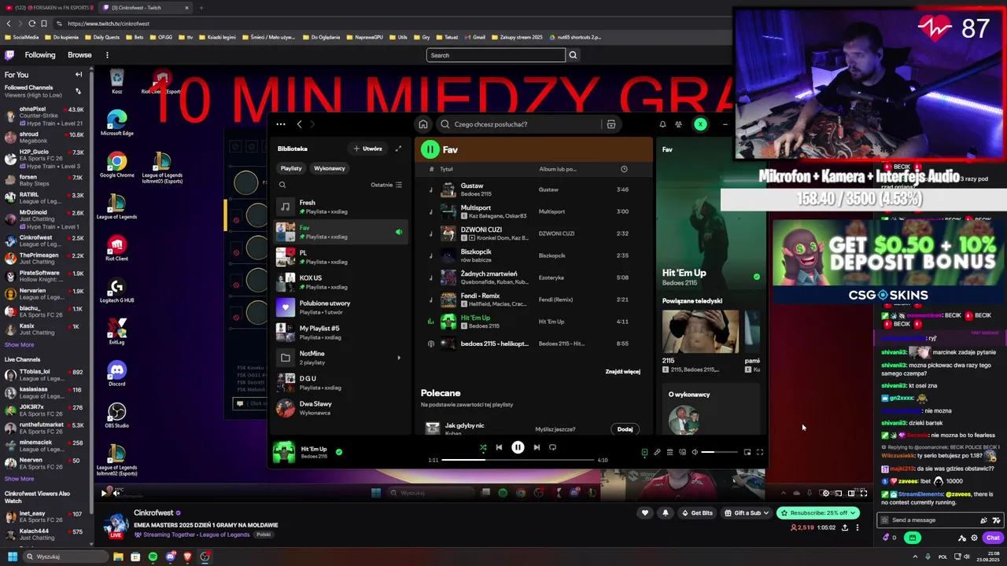Open Gift a Sub dropdown
This screenshot has height=566, width=1007.
click(x=747, y=513)
